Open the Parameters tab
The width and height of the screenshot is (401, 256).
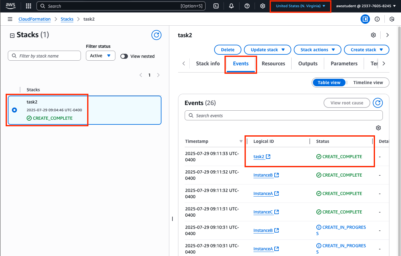pyautogui.click(x=344, y=63)
